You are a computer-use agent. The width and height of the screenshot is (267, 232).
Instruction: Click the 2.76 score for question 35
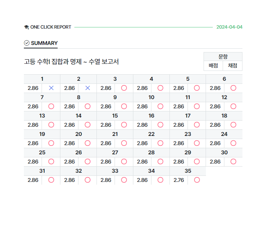[179, 180]
